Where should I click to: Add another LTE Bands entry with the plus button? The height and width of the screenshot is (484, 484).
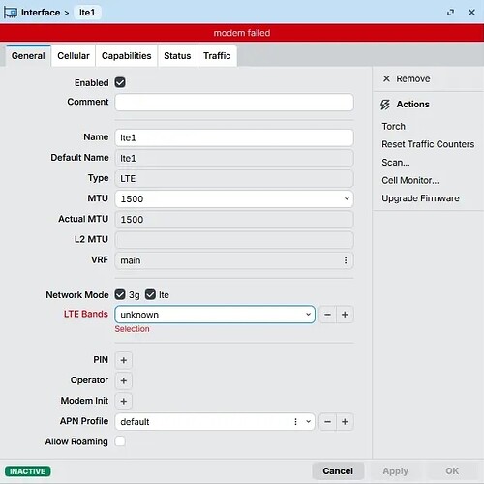pyautogui.click(x=345, y=315)
